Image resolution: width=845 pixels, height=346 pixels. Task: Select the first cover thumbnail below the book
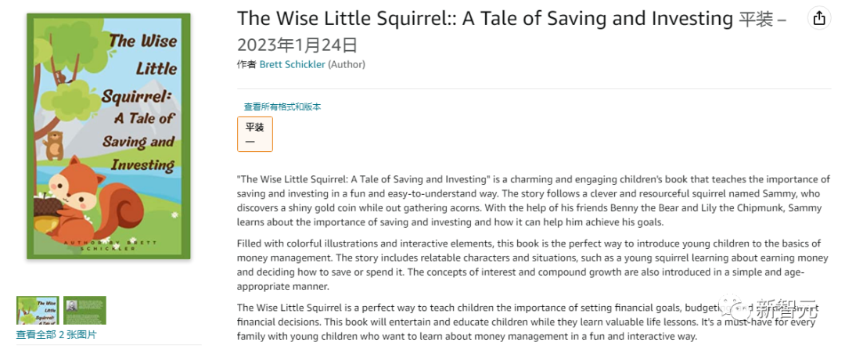pos(38,310)
